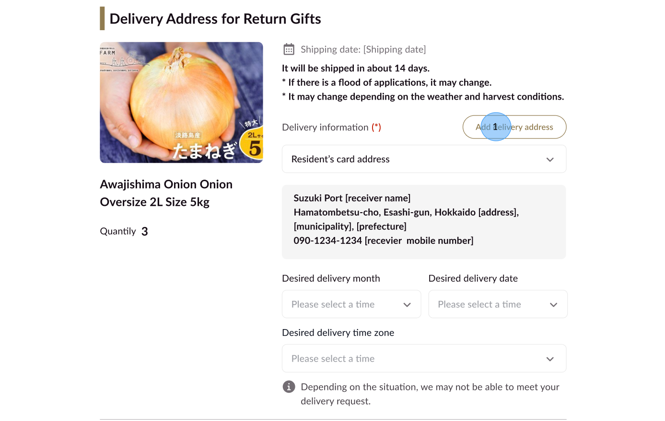Click the 090-1234-1234 mobile number line
This screenshot has width=665, height=421.
coord(383,240)
